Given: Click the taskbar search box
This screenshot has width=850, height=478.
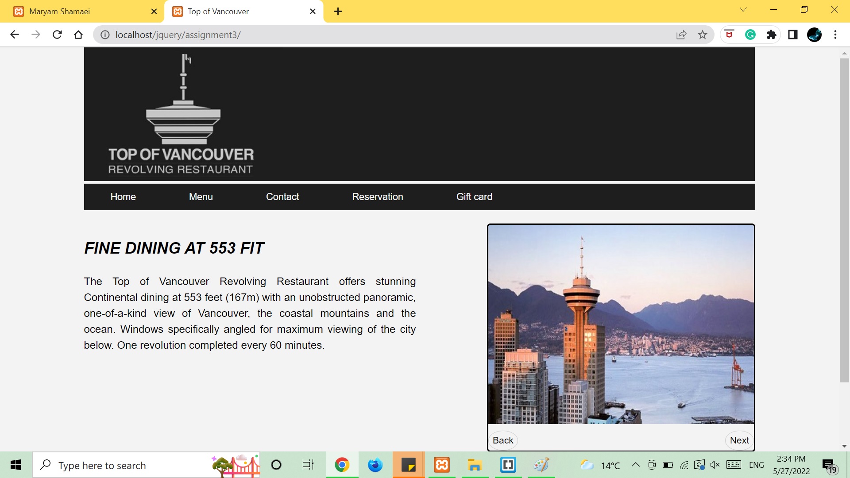Looking at the screenshot, I should click(146, 465).
